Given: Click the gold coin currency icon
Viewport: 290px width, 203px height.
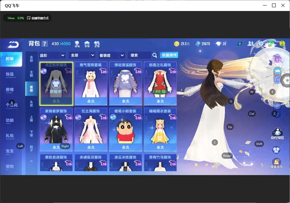Looking at the screenshot, I should click(x=177, y=44).
